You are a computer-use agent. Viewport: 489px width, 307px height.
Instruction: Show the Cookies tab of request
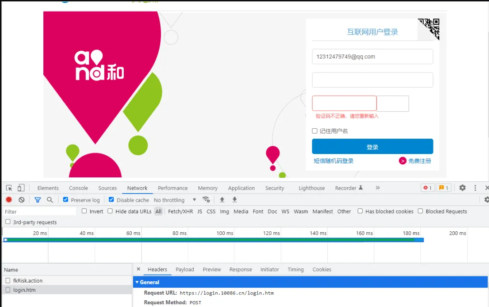[322, 269]
